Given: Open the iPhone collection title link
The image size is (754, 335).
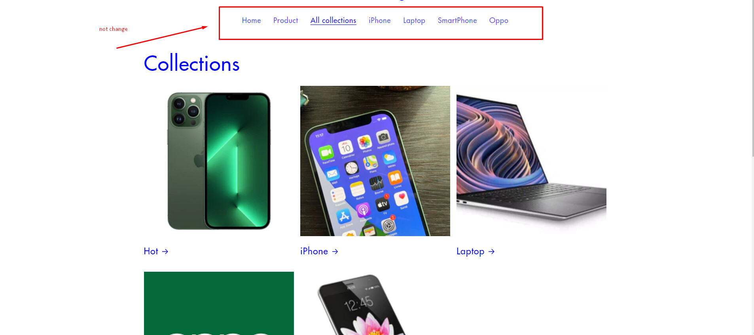Looking at the screenshot, I should click(314, 252).
